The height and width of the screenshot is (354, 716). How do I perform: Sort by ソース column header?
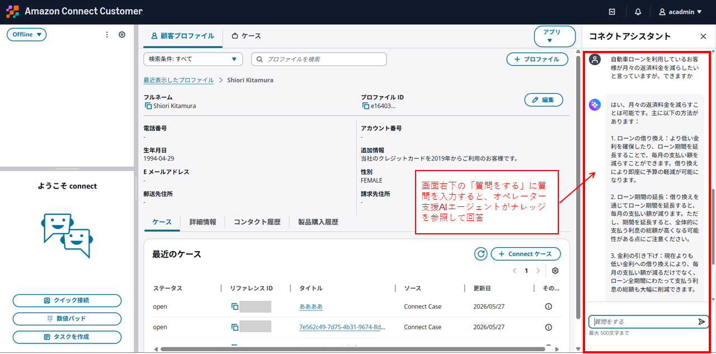(x=412, y=288)
